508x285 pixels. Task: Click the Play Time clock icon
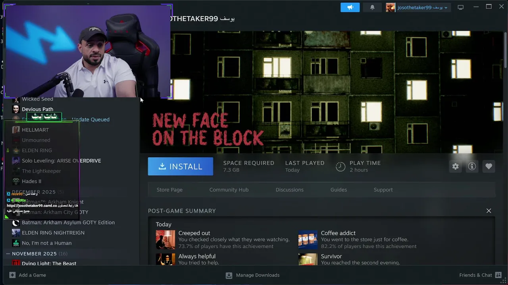341,167
